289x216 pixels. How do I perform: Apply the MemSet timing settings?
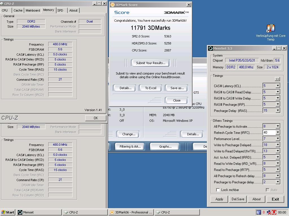[219, 199]
